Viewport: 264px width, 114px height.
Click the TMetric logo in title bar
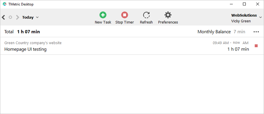click(5, 4)
